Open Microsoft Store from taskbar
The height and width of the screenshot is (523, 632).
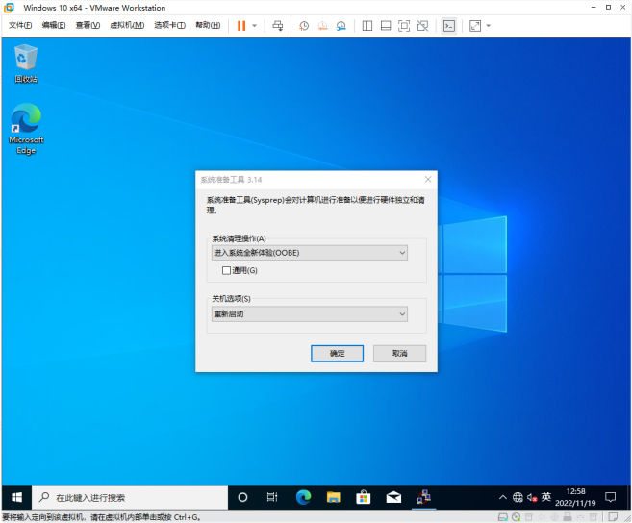coord(364,497)
